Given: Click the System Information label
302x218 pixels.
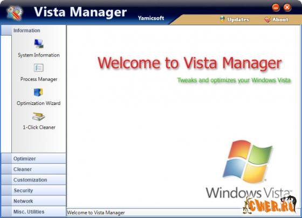Looking at the screenshot, I should click(39, 55).
